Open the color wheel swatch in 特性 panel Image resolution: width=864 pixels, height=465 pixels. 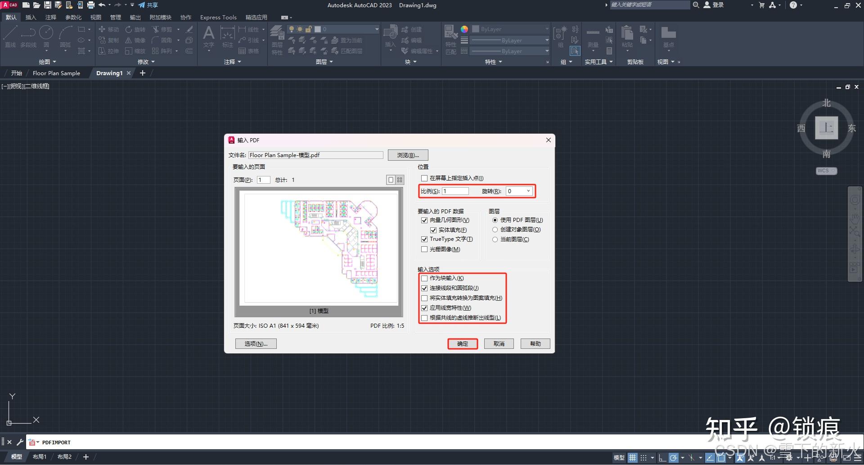tap(463, 28)
